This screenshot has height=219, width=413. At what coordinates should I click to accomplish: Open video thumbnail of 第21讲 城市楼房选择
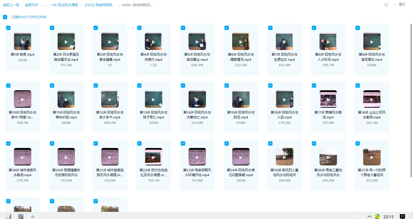(110, 157)
